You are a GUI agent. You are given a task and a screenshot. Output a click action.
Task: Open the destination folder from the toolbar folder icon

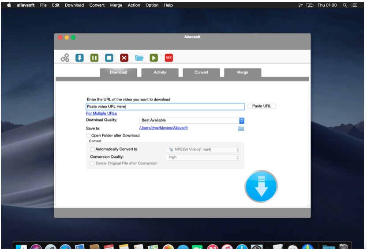pyautogui.click(x=139, y=58)
